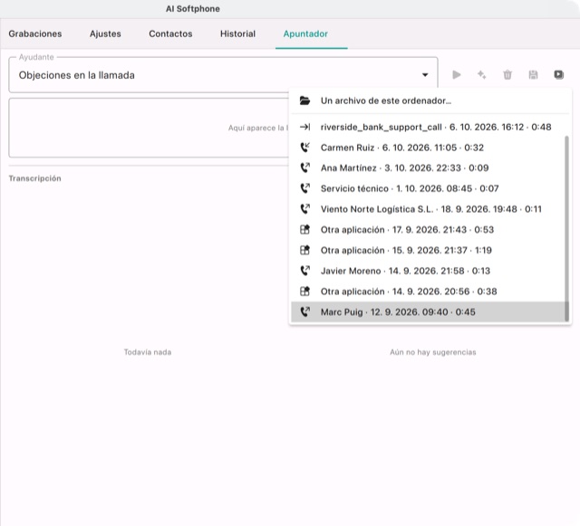Click the recording source video icon

(558, 74)
